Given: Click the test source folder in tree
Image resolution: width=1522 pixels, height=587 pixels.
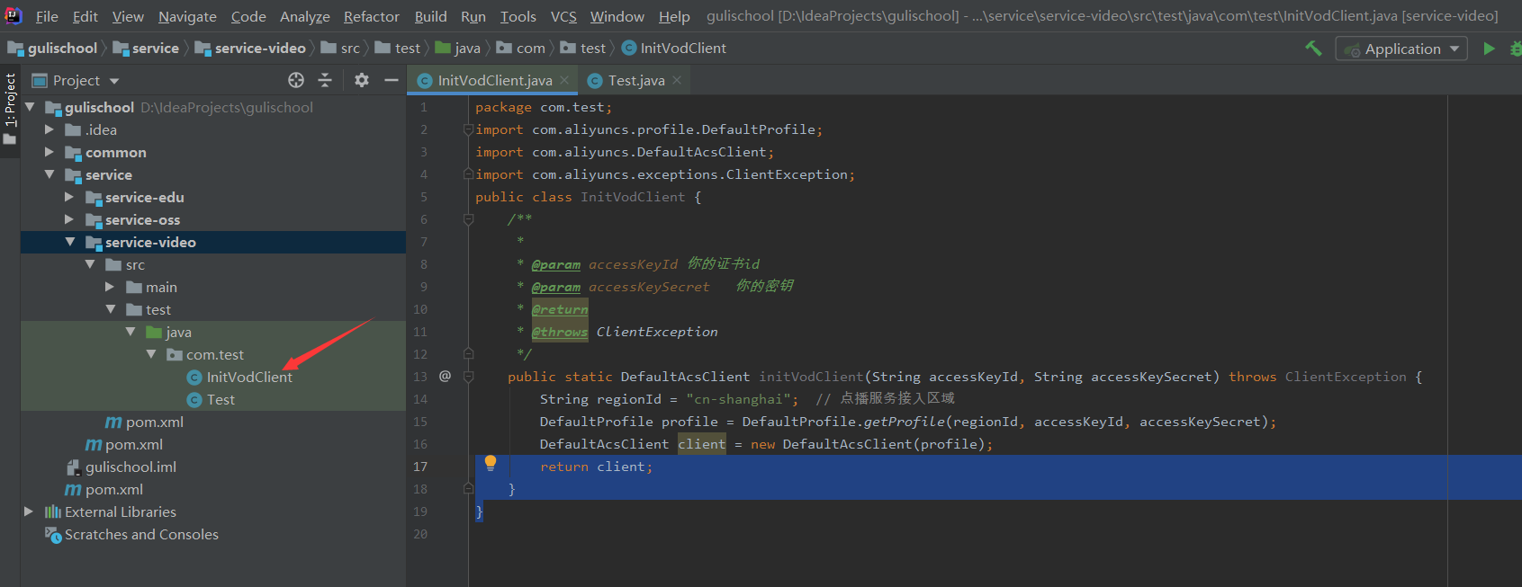Looking at the screenshot, I should 149,309.
